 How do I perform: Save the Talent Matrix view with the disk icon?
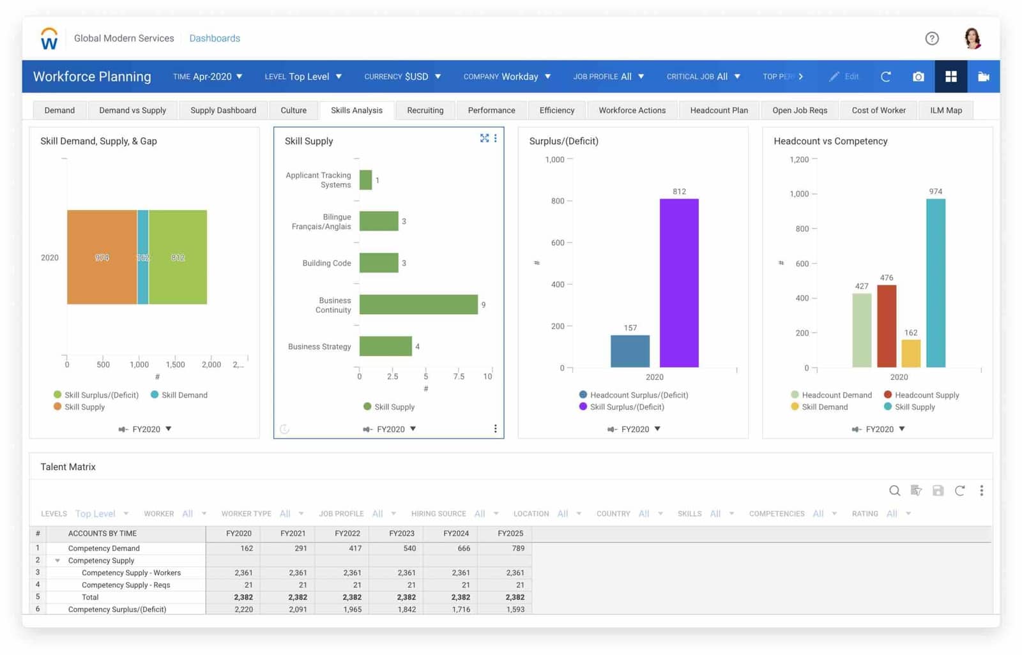(938, 491)
